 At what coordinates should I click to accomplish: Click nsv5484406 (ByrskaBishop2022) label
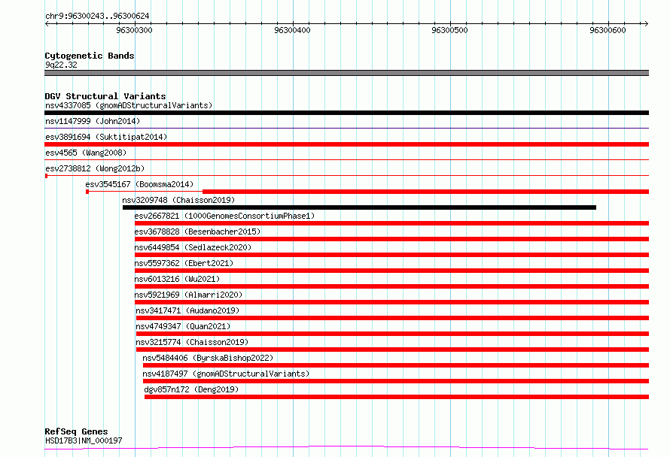(x=208, y=358)
